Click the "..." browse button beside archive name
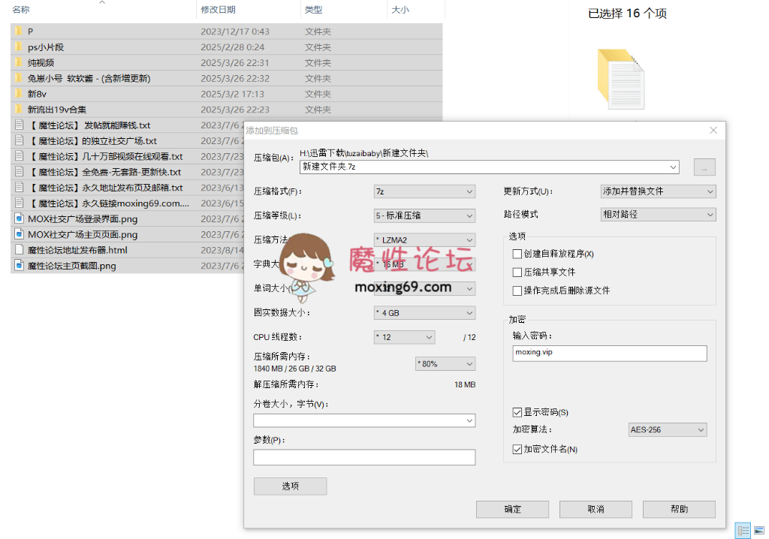 [704, 167]
